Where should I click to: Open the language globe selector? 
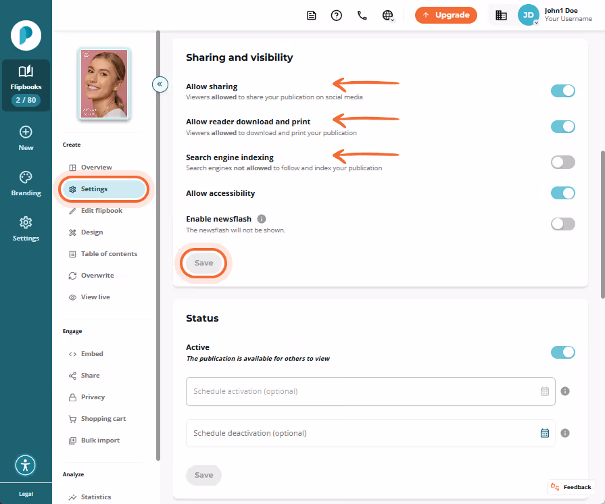coord(388,16)
